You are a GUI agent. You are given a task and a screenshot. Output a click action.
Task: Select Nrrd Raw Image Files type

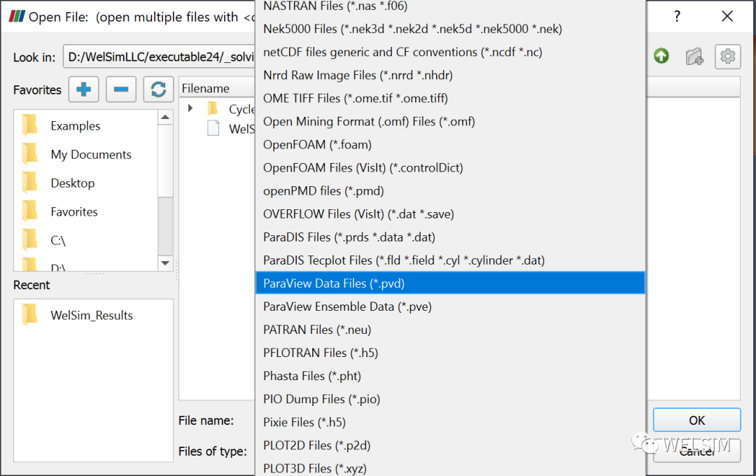[450, 75]
